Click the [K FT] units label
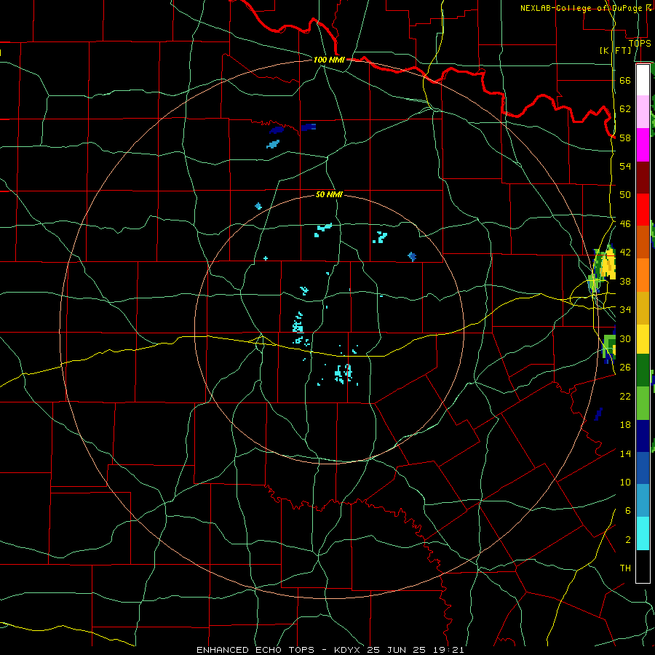 click(x=616, y=50)
